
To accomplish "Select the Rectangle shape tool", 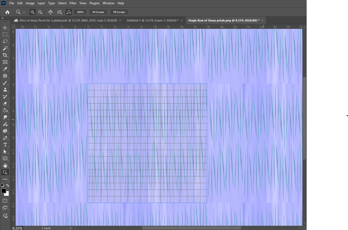I will [5, 158].
